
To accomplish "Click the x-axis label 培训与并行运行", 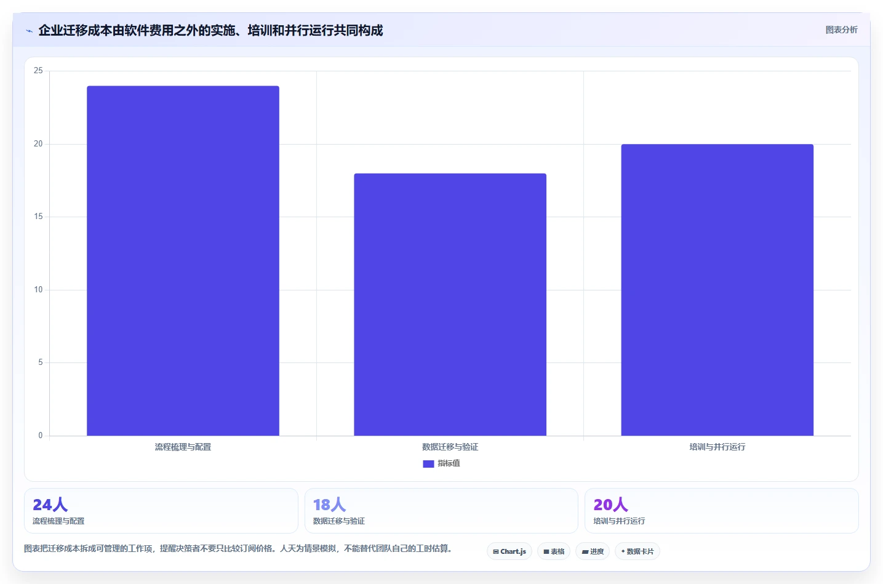I will pos(717,447).
